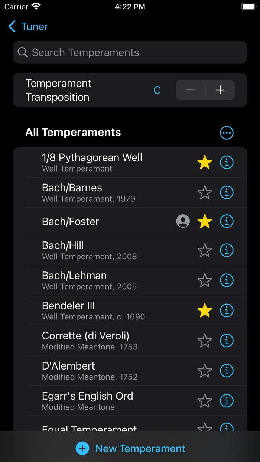Open info for D'Alembert temperament

point(227,371)
